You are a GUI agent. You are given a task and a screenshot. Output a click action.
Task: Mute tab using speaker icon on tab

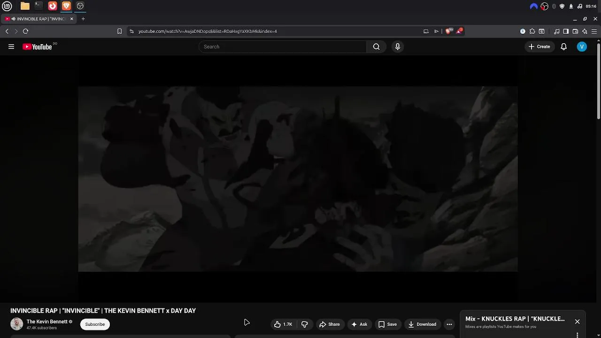point(13,19)
